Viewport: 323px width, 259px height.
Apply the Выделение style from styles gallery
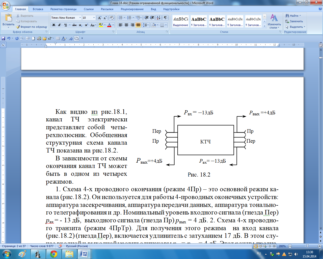[181, 21]
